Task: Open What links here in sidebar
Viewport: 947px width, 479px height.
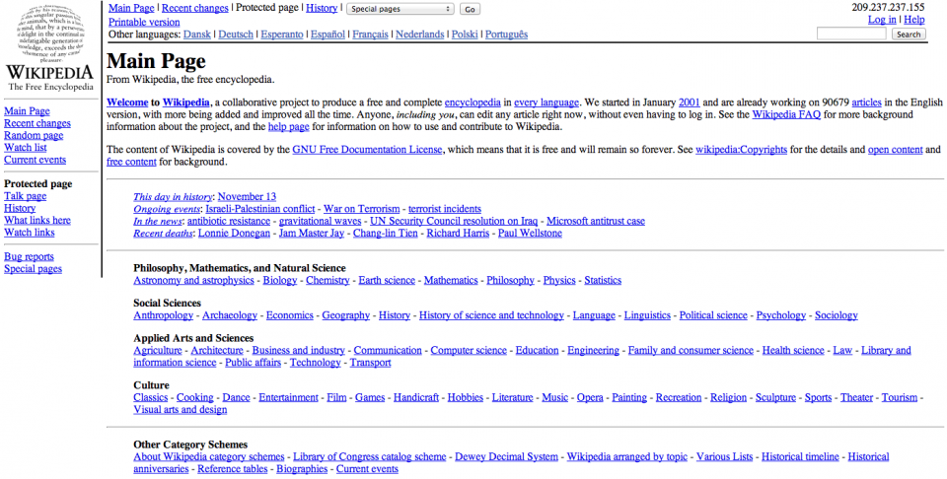Action: [x=37, y=220]
